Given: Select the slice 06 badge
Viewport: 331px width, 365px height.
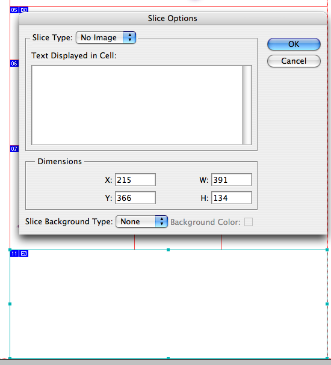Looking at the screenshot, I should (x=14, y=64).
